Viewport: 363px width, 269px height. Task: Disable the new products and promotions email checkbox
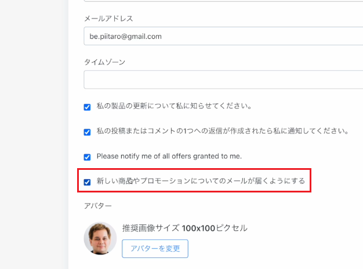point(87,182)
